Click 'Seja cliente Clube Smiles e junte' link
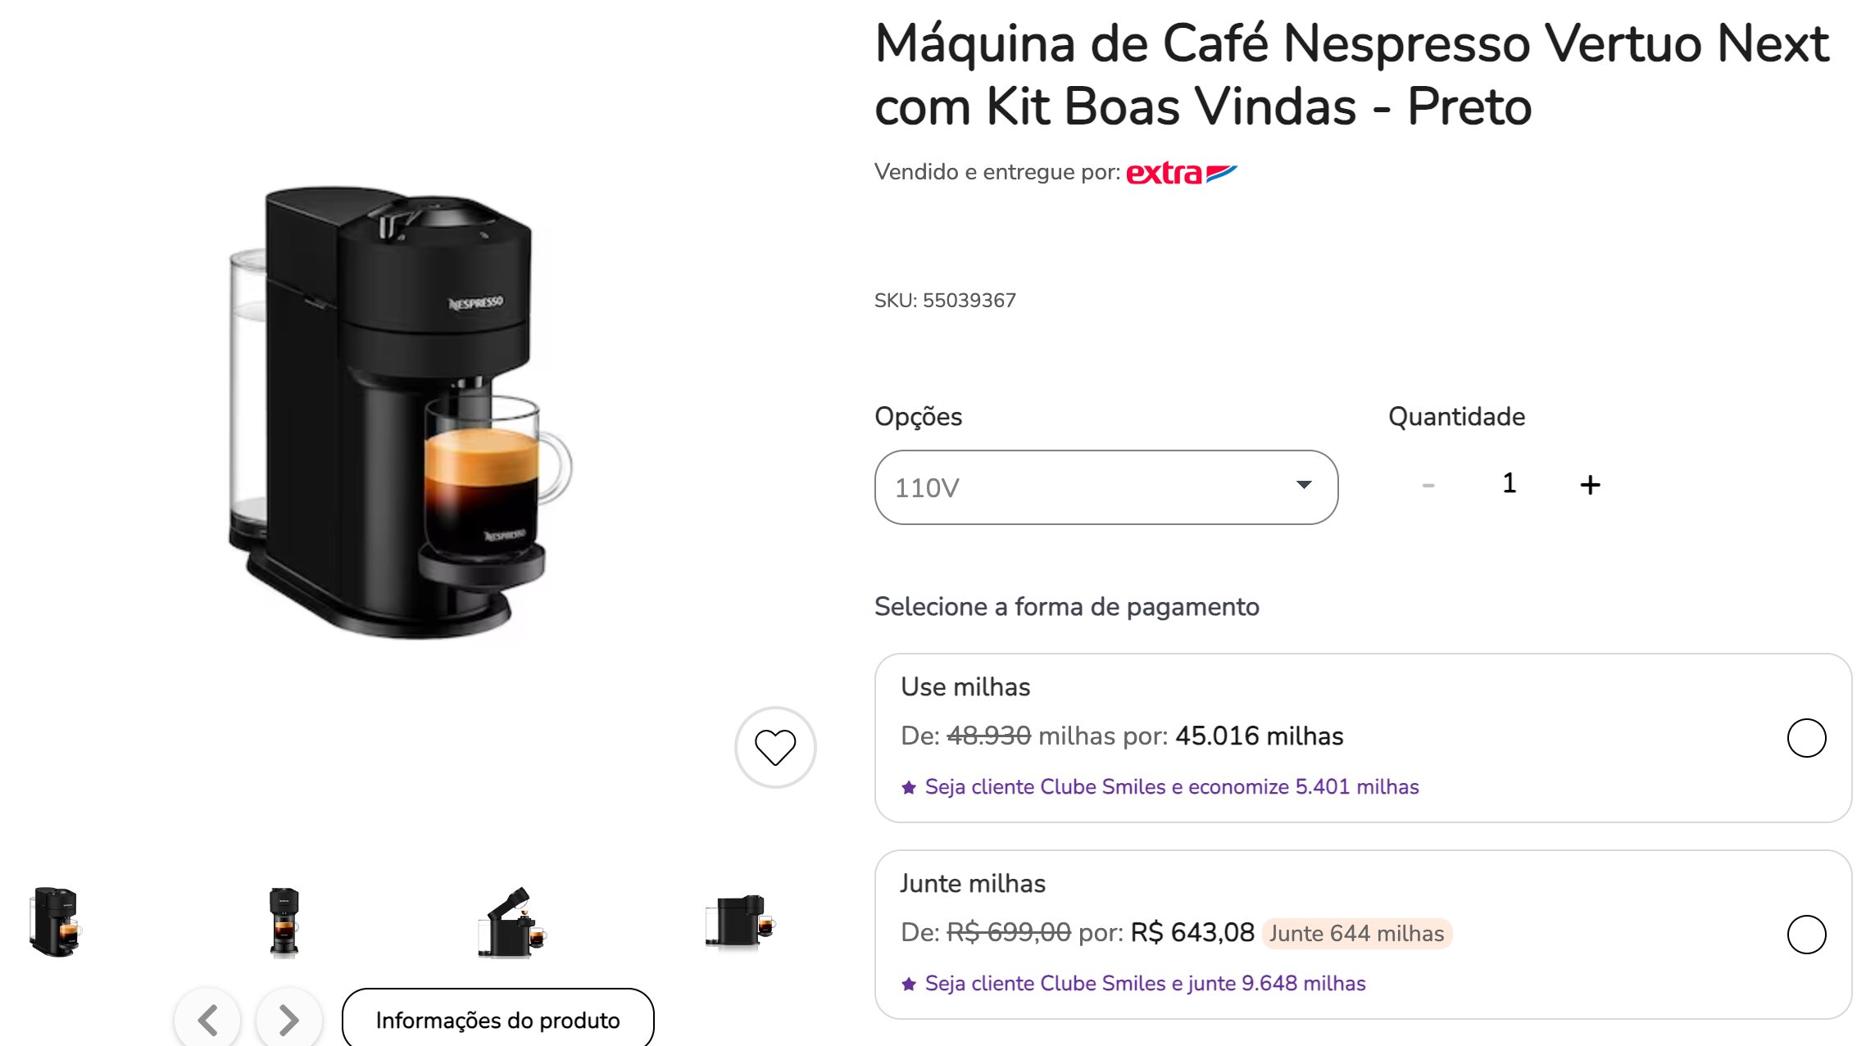This screenshot has height=1046, width=1866. 1145,984
